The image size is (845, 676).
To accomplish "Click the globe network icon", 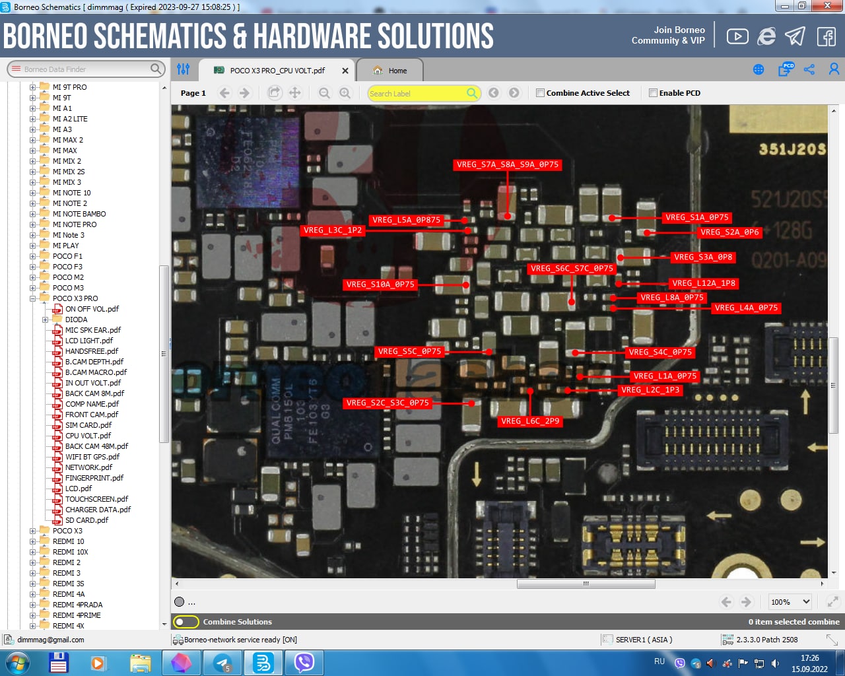I will [759, 69].
